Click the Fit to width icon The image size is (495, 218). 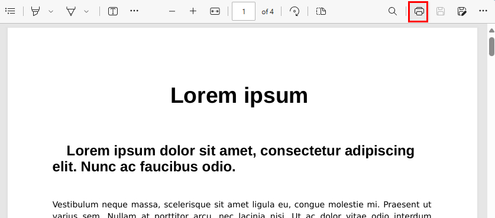tap(215, 11)
